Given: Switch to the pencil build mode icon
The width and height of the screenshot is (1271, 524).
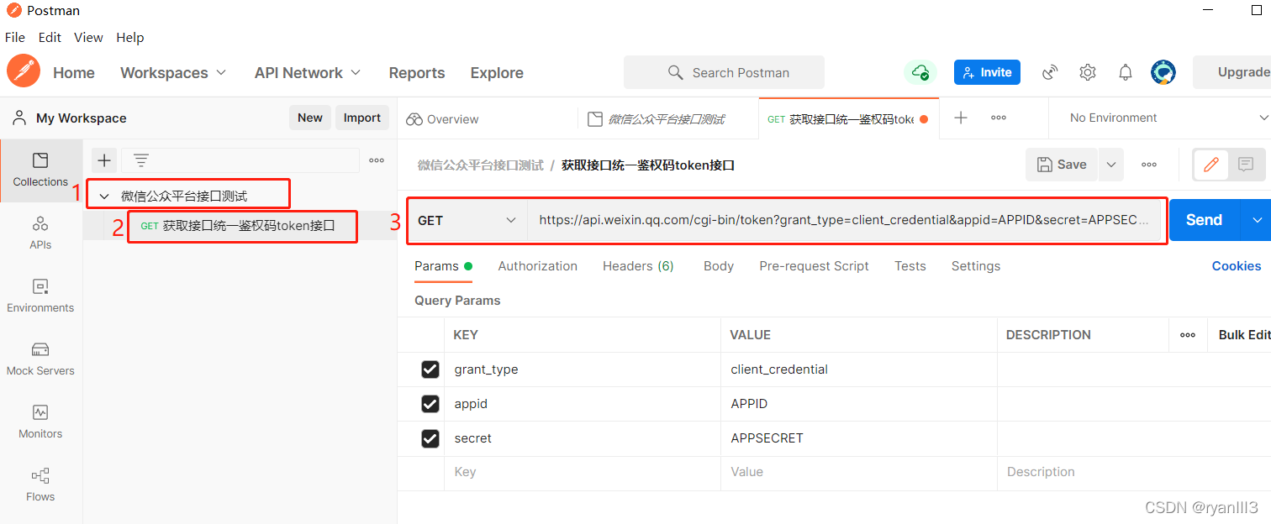Looking at the screenshot, I should 1211,165.
